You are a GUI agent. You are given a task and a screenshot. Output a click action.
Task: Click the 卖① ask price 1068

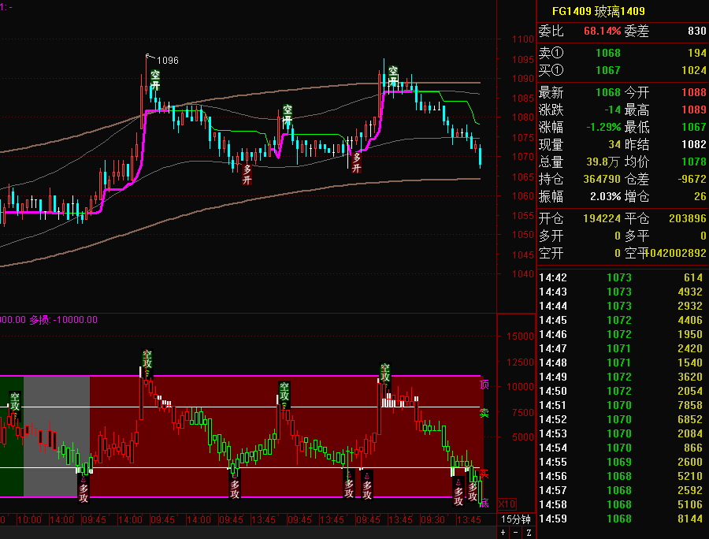pos(608,53)
